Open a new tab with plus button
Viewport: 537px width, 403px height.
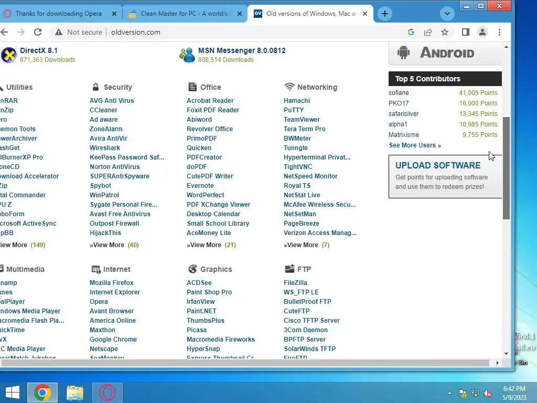tap(385, 14)
